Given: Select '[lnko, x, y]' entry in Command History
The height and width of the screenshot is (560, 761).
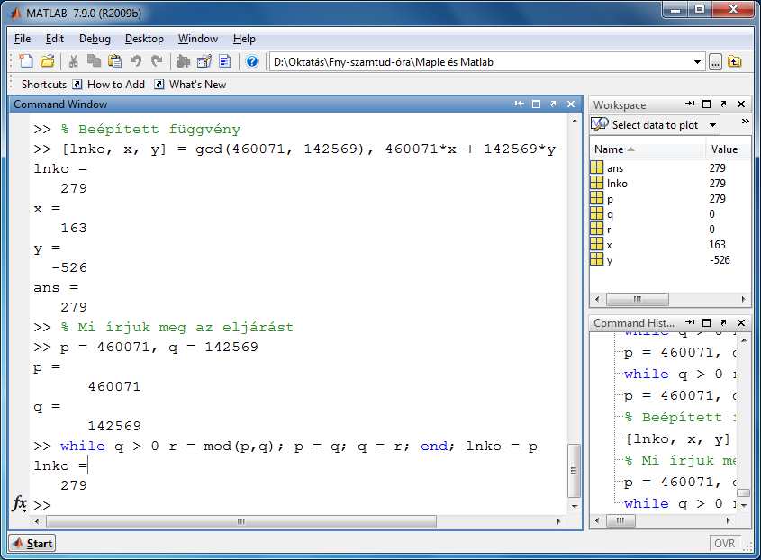Looking at the screenshot, I should [x=677, y=439].
